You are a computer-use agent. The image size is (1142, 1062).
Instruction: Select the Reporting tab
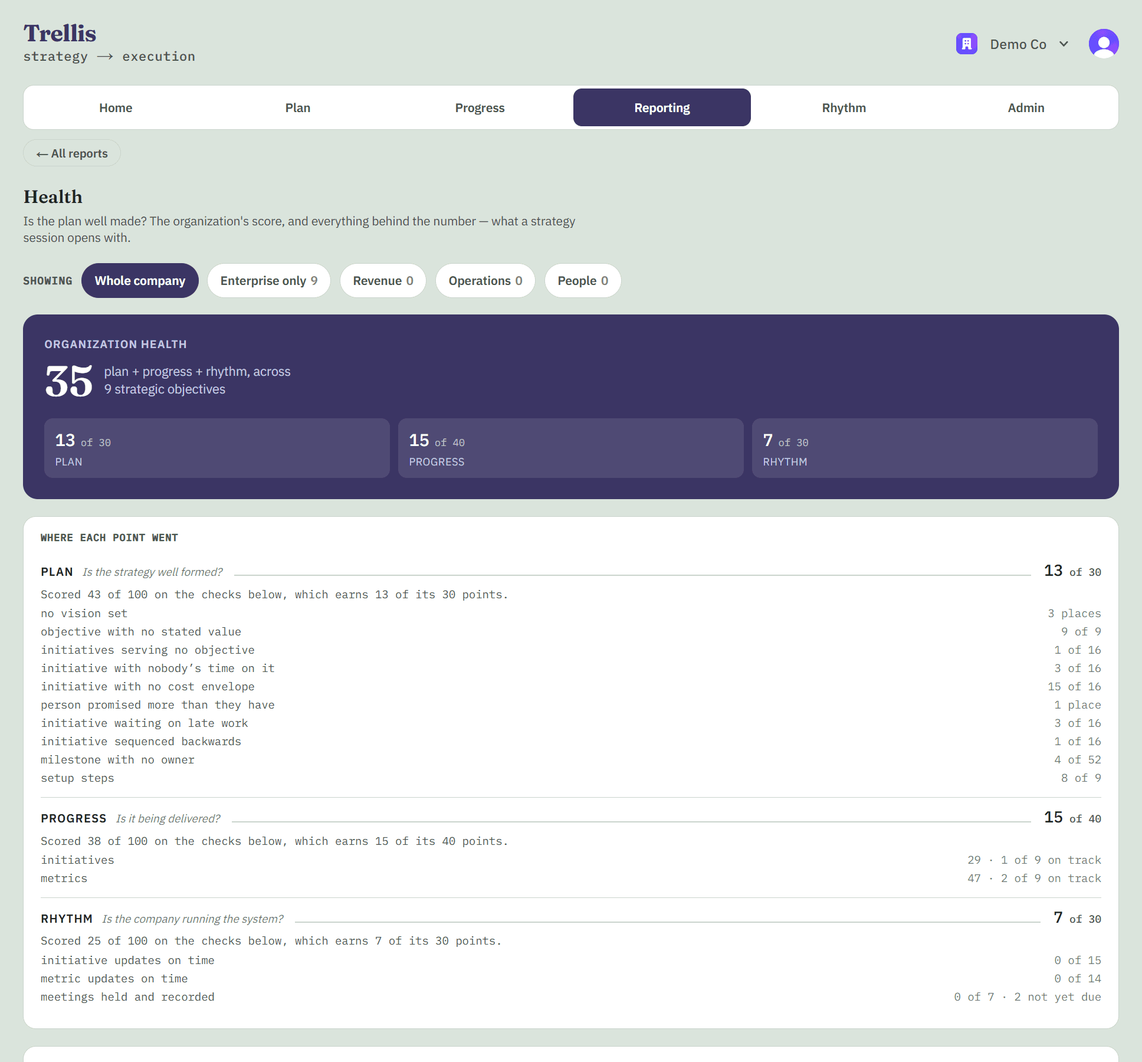coord(662,108)
